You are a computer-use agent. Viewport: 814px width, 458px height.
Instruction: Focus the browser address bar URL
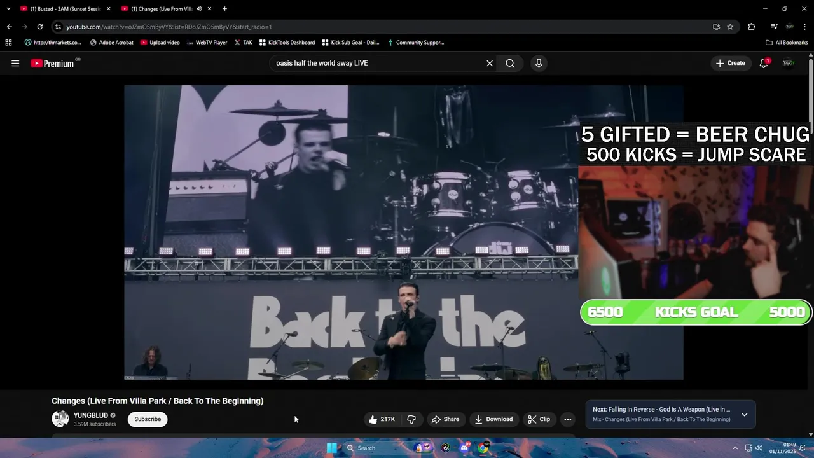pos(382,27)
